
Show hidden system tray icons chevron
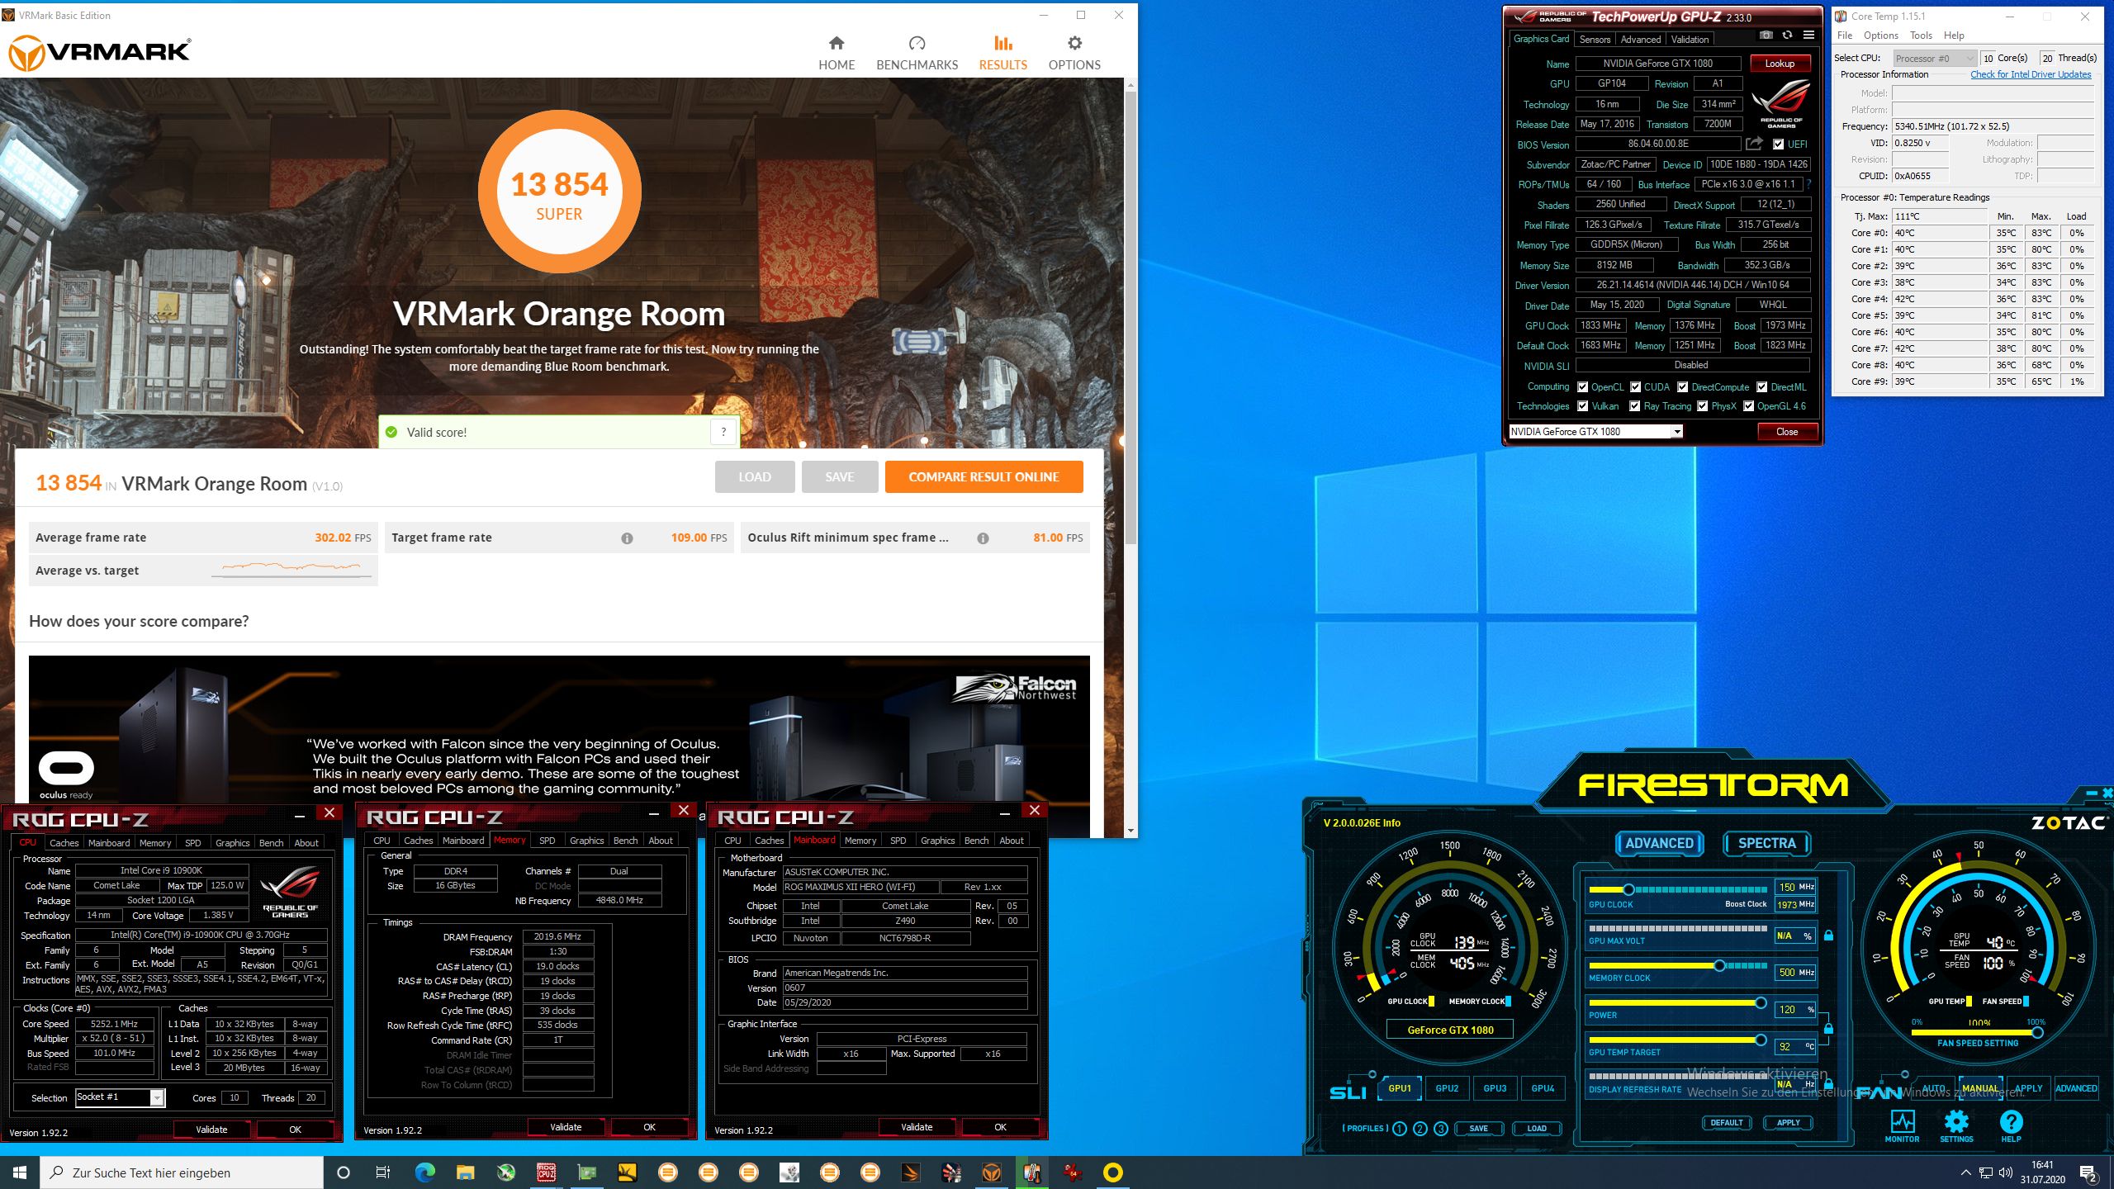1965,1172
